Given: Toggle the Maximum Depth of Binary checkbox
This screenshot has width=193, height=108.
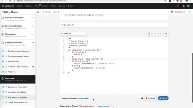Looking at the screenshot, I should coord(3,67).
